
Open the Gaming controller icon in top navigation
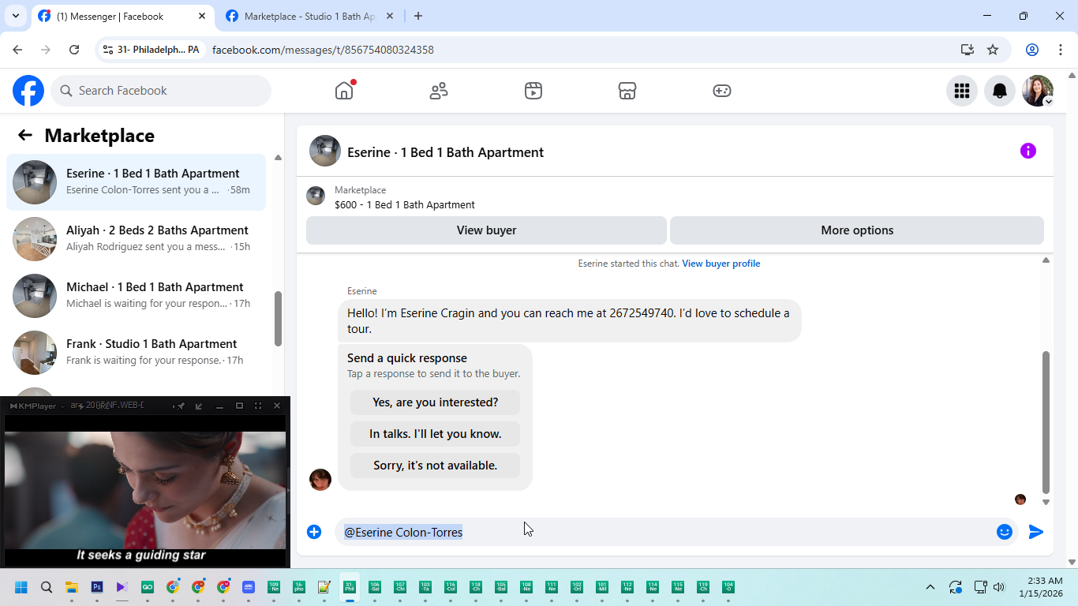coord(722,91)
